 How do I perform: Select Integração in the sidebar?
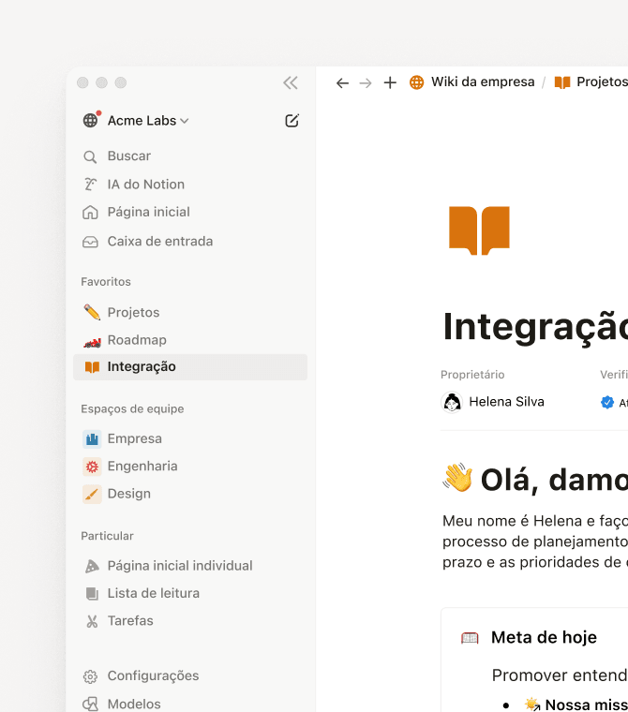pos(190,367)
